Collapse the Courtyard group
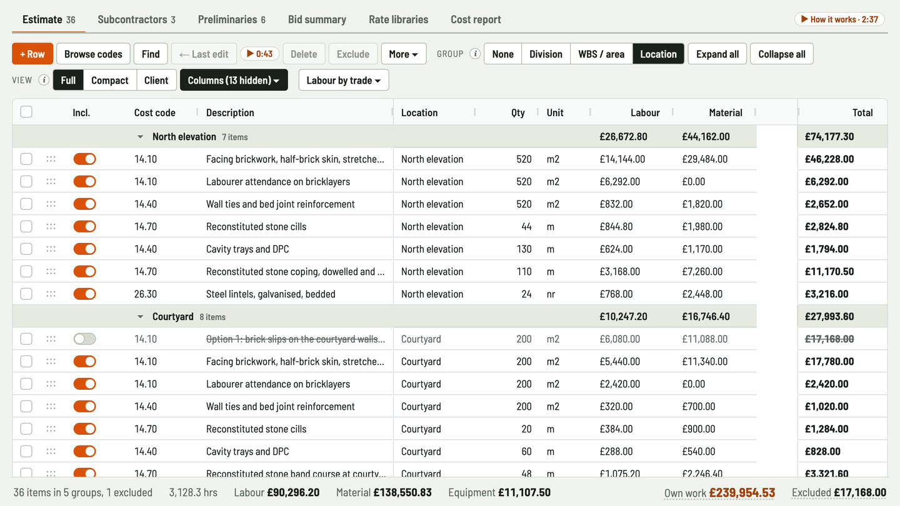The image size is (900, 506). click(x=140, y=317)
